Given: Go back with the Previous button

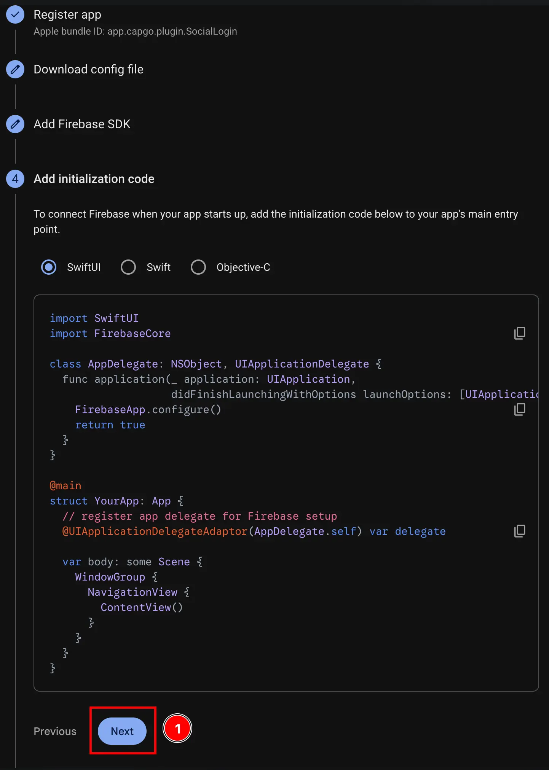Looking at the screenshot, I should pos(55,731).
